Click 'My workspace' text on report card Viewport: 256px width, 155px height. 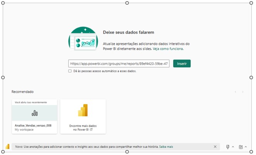tap(24, 130)
